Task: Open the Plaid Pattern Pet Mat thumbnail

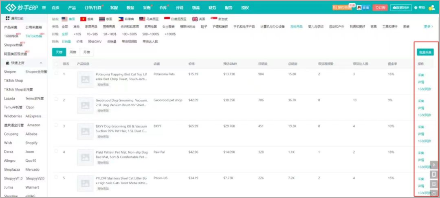Action: (x=85, y=158)
